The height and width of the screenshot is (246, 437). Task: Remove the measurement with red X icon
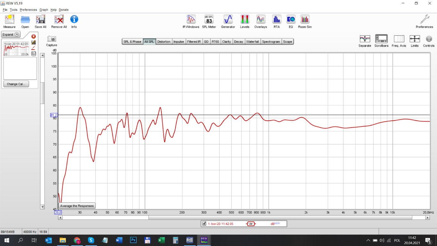click(34, 37)
